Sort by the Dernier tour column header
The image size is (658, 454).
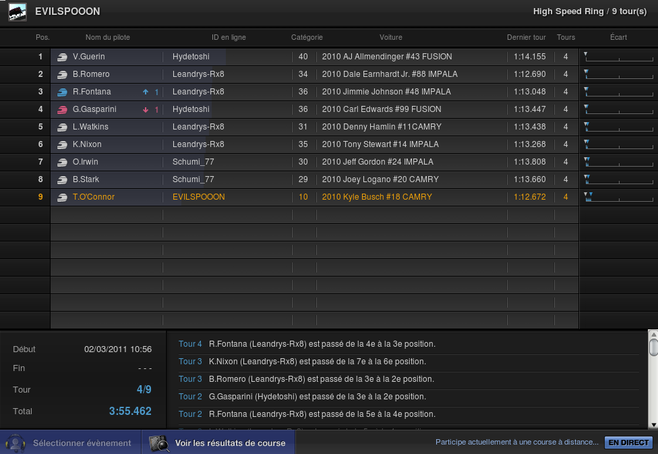[x=526, y=38]
